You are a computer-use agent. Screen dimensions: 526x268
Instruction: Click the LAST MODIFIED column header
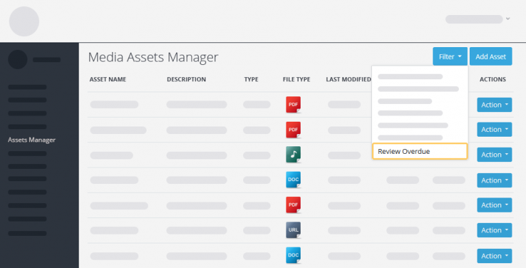click(x=349, y=79)
